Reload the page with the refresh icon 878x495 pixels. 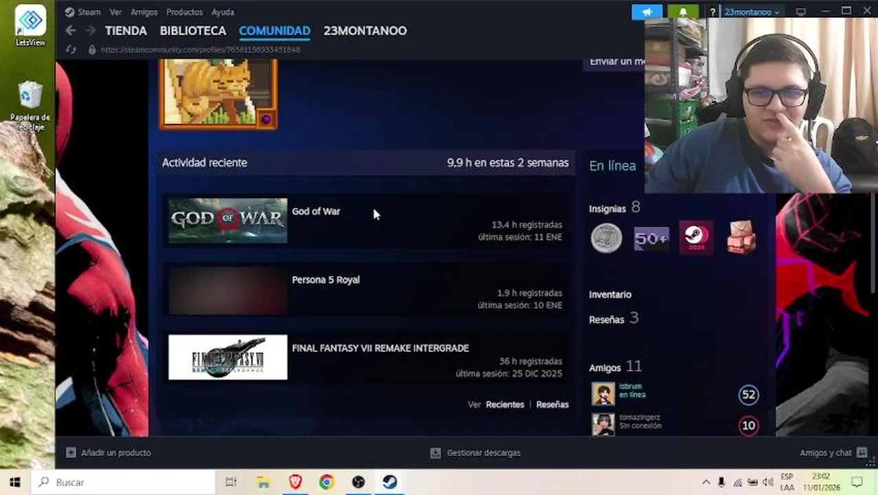(x=71, y=49)
